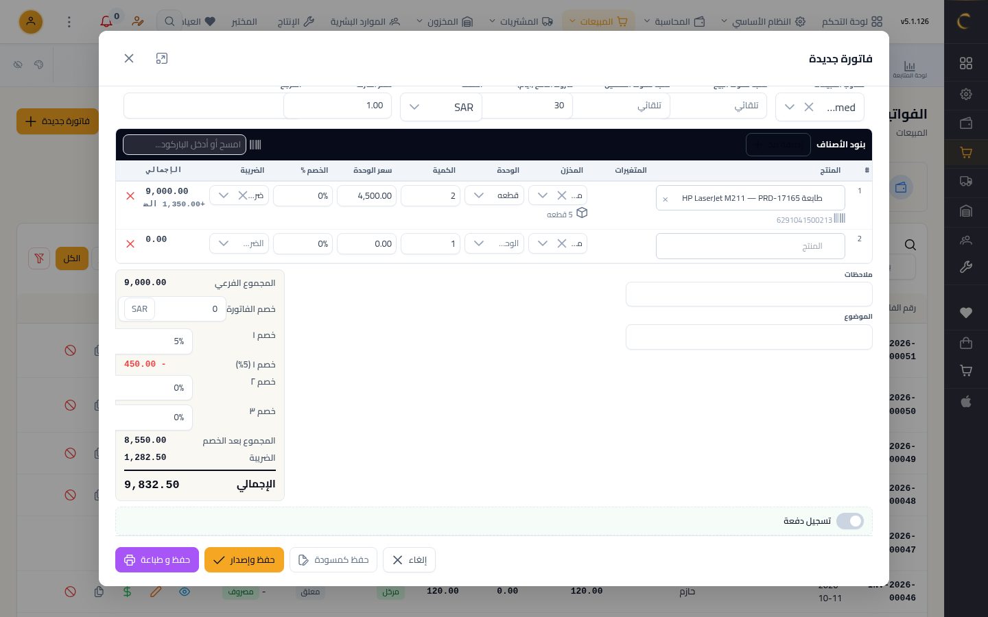988x617 pixels.
Task: Open the unit dropdown showing قطعة
Action: [495, 195]
